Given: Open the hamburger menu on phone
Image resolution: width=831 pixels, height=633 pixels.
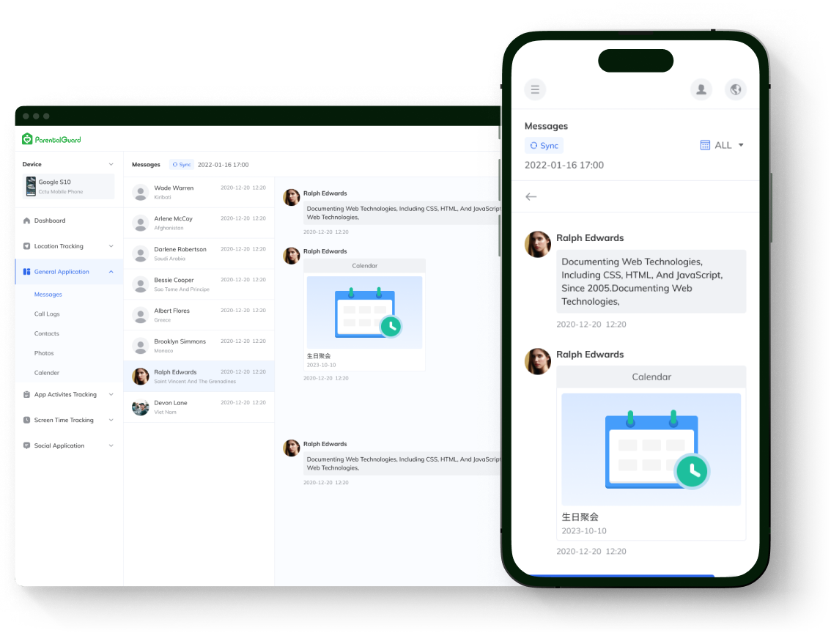Looking at the screenshot, I should click(x=535, y=89).
